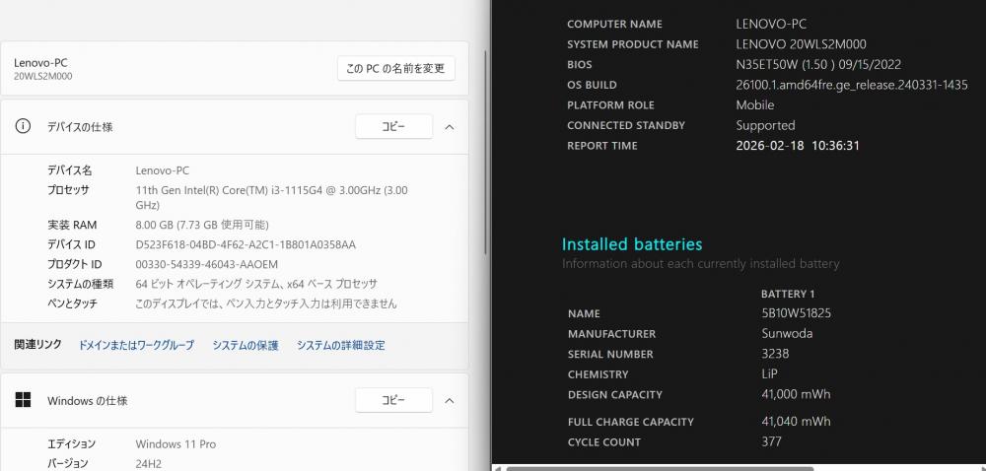
Task: Click PLATFORM ROLE value Mobile
Action: coord(754,104)
